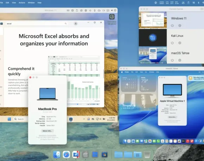
Task: Click More Info in MacBook Pro window
Action: click(47, 131)
